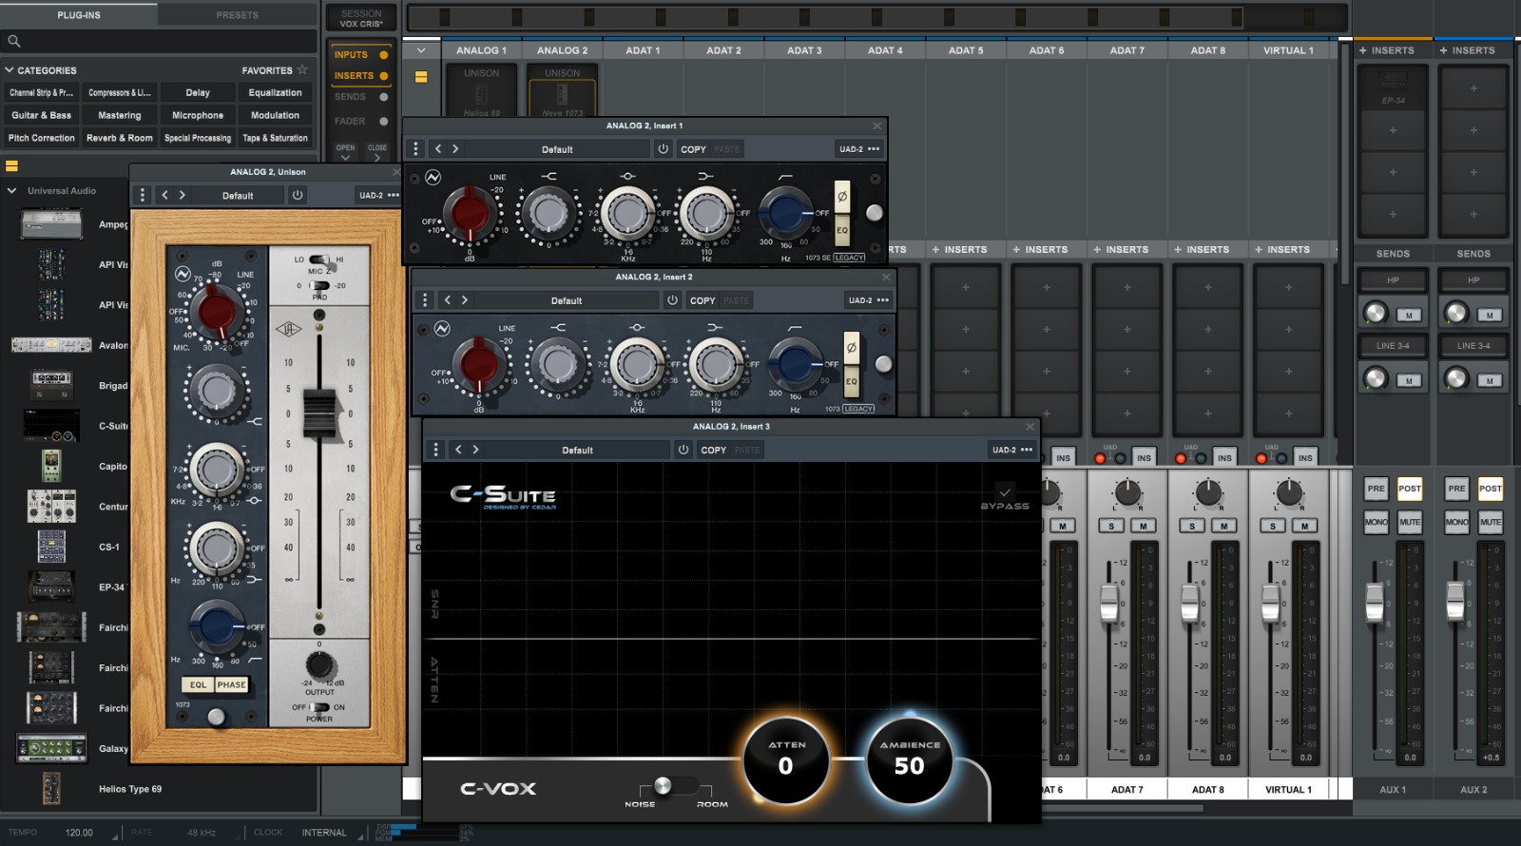The image size is (1521, 846).
Task: Toggle the C-Suite BYPASS checkbox
Action: click(x=1005, y=491)
